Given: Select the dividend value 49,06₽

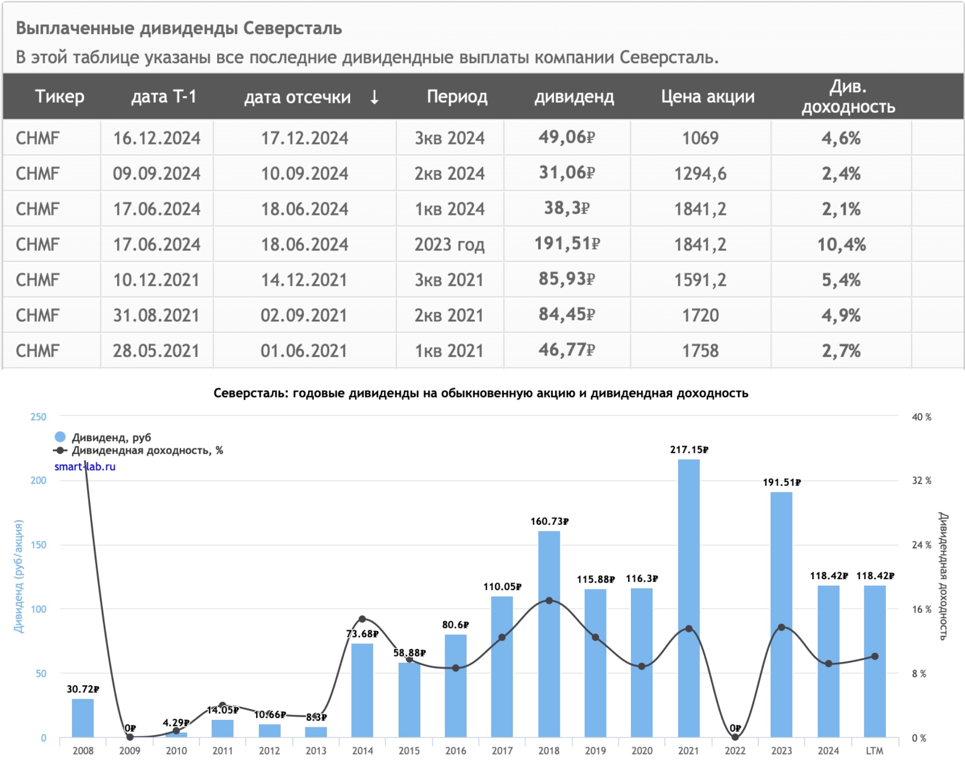Looking at the screenshot, I should click(x=567, y=137).
